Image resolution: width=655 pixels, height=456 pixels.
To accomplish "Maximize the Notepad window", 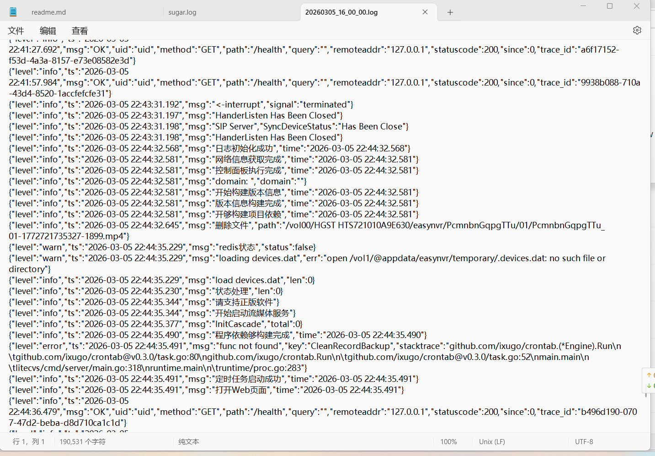I will tap(610, 6).
